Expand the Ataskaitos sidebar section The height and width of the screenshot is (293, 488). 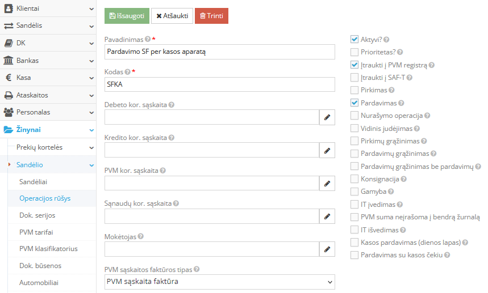coord(48,95)
